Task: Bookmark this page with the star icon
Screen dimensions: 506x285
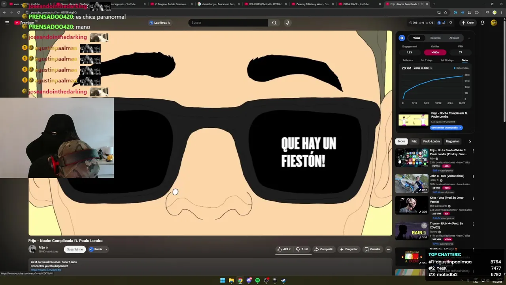Action: tap(446, 12)
